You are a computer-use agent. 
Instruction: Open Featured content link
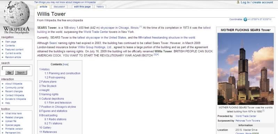(x=14, y=50)
